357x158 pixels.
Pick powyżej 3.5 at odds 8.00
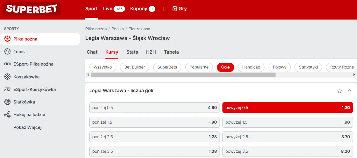[x=288, y=151]
